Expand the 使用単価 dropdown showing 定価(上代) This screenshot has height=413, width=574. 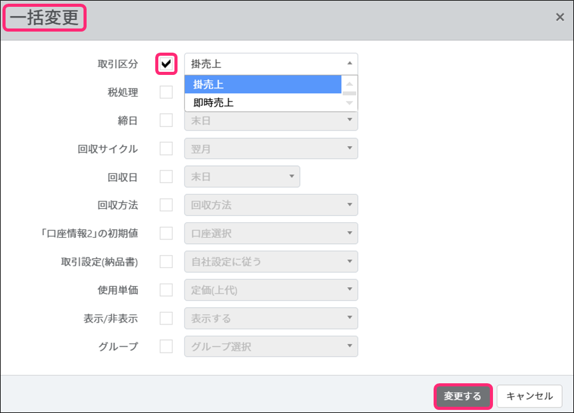pyautogui.click(x=271, y=290)
